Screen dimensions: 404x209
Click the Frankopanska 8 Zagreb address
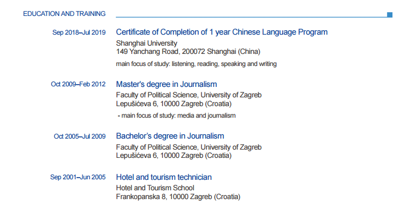[178, 196]
